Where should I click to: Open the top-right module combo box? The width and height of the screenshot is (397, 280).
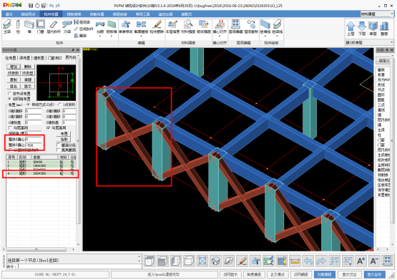click(377, 14)
